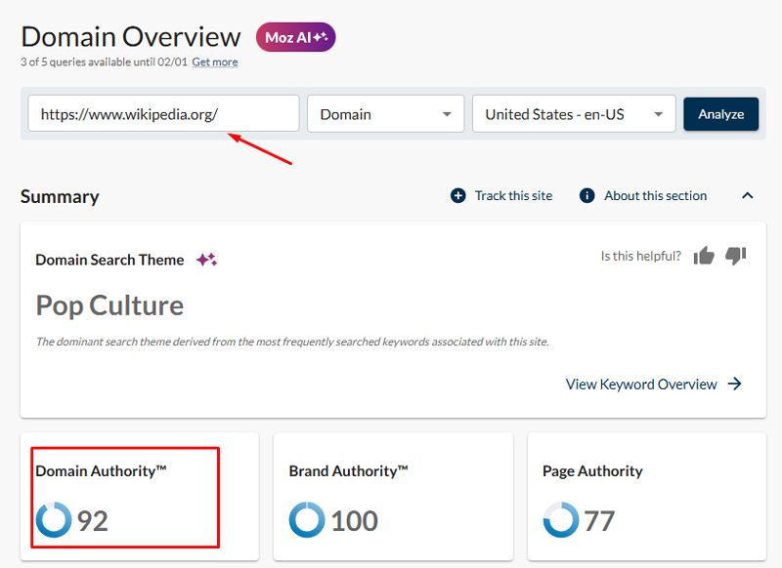
Task: Click the website URL input field
Action: (x=163, y=113)
